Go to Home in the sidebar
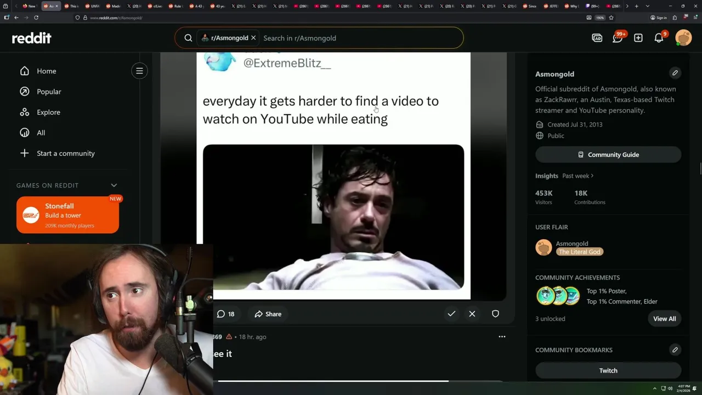Image resolution: width=702 pixels, height=395 pixels. pos(47,71)
